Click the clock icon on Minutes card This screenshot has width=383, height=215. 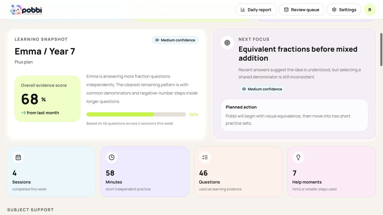coord(112,157)
